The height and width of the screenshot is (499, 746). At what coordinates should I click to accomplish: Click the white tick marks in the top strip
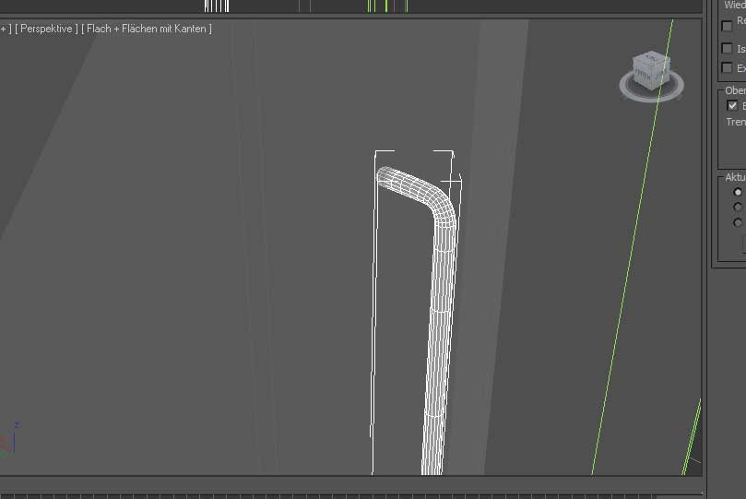[x=217, y=6]
